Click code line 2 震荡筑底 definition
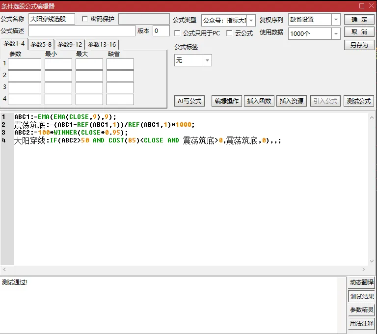Viewport: 377px width, 334px height. (105, 125)
